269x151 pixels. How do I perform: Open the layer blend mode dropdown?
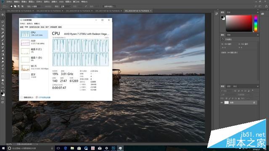[x=228, y=95]
